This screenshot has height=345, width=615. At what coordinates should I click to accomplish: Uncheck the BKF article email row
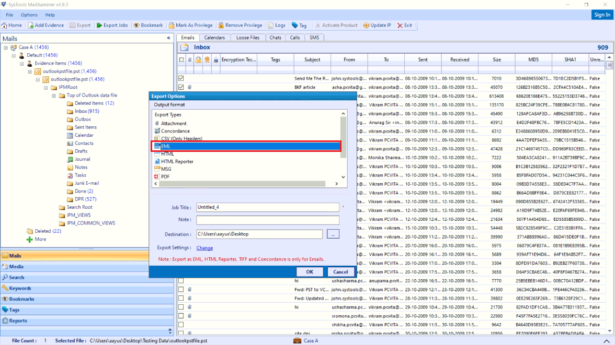(x=181, y=87)
